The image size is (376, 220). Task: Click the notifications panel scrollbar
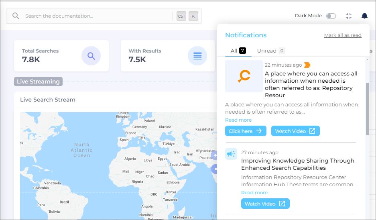point(367,108)
